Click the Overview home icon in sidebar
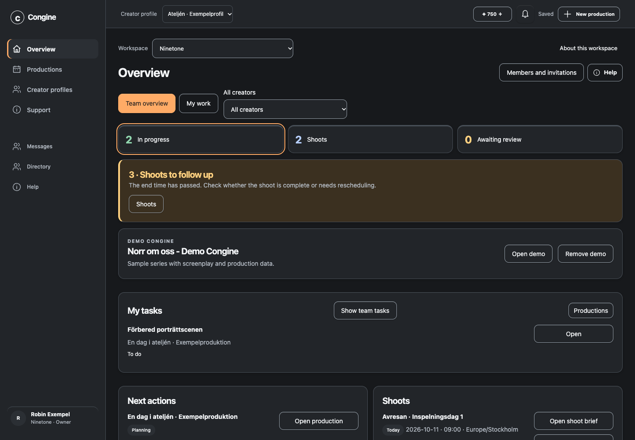Screen dimensions: 635x440 (17, 49)
